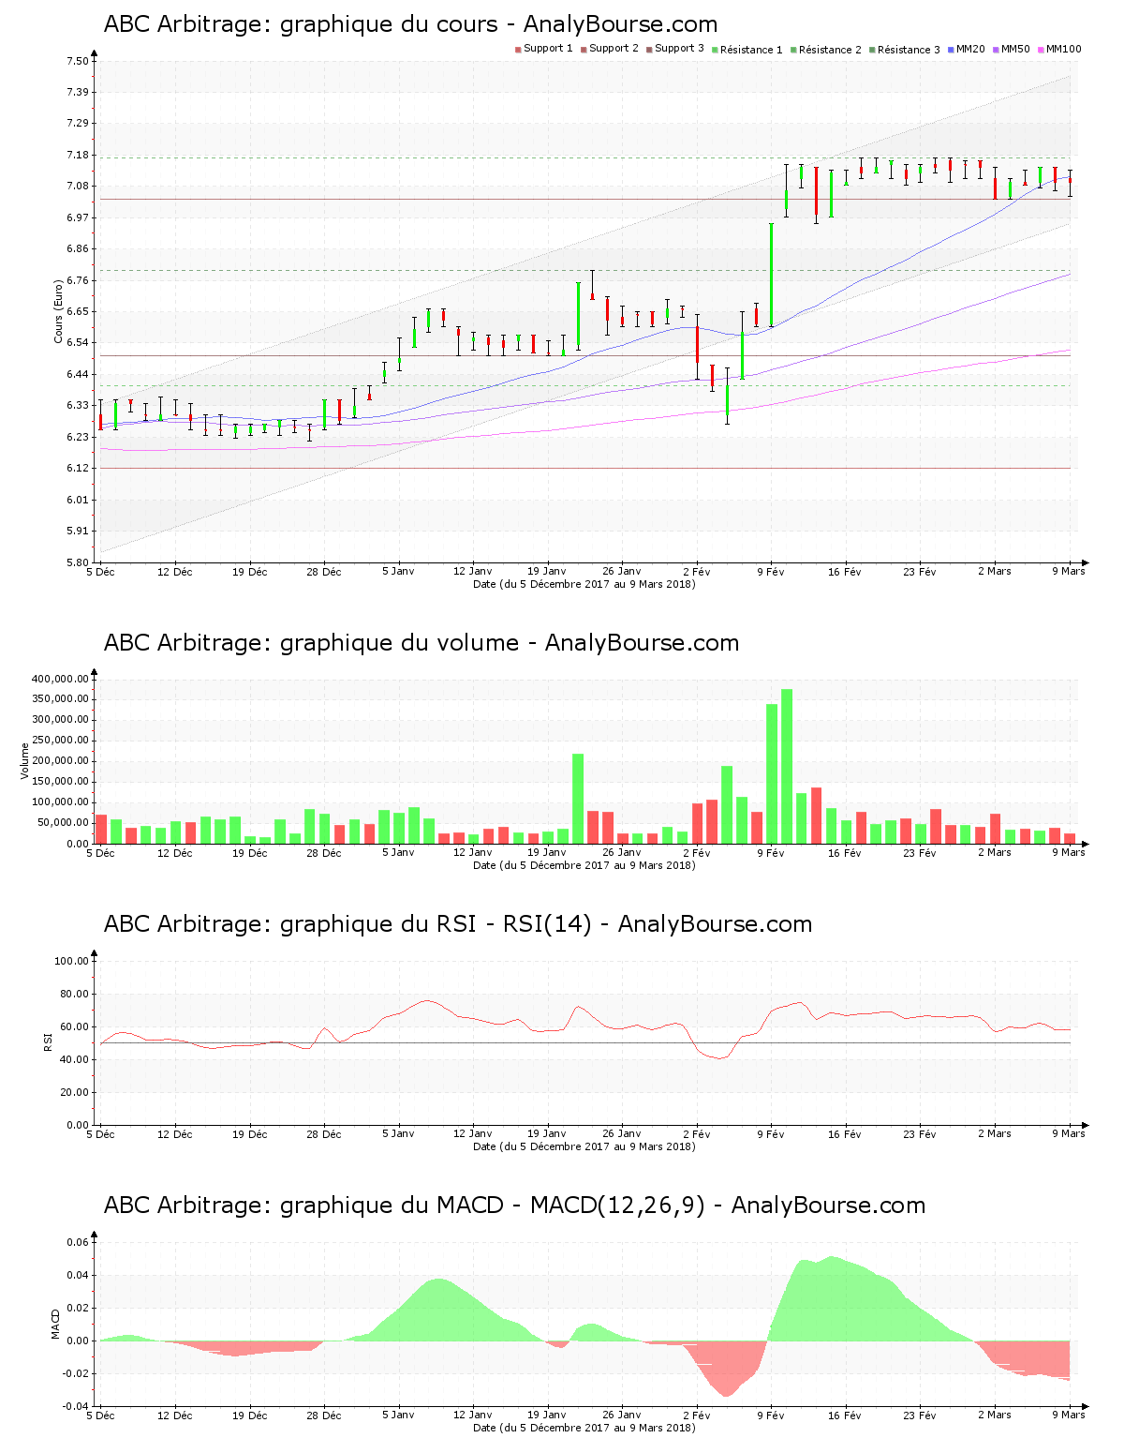Click '19 Janv' under the RSI chart
Image resolution: width=1124 pixels, height=1453 pixels.
(547, 1134)
